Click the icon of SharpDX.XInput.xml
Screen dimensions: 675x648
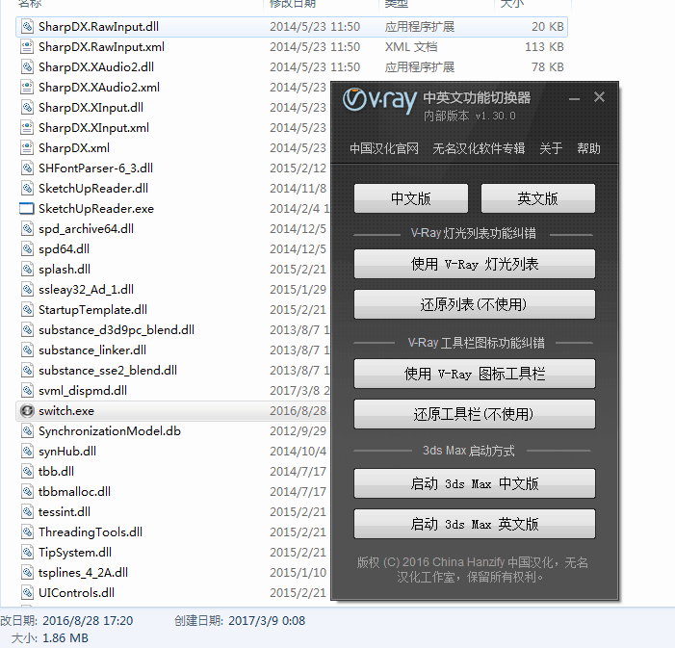[27, 128]
